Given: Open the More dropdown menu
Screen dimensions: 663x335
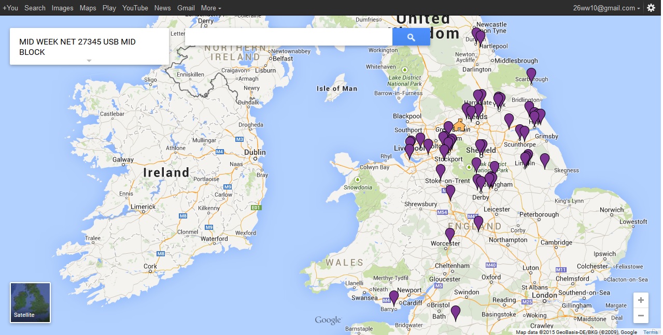Looking at the screenshot, I should (x=211, y=8).
